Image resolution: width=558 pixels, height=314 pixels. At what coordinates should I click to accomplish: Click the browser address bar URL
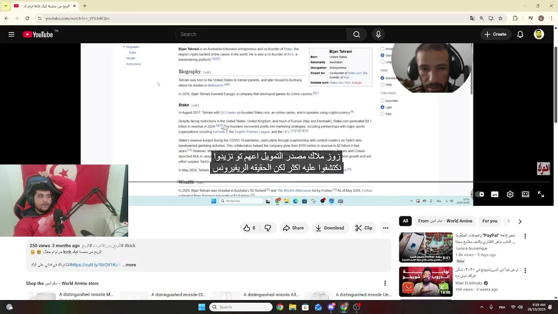click(x=78, y=18)
